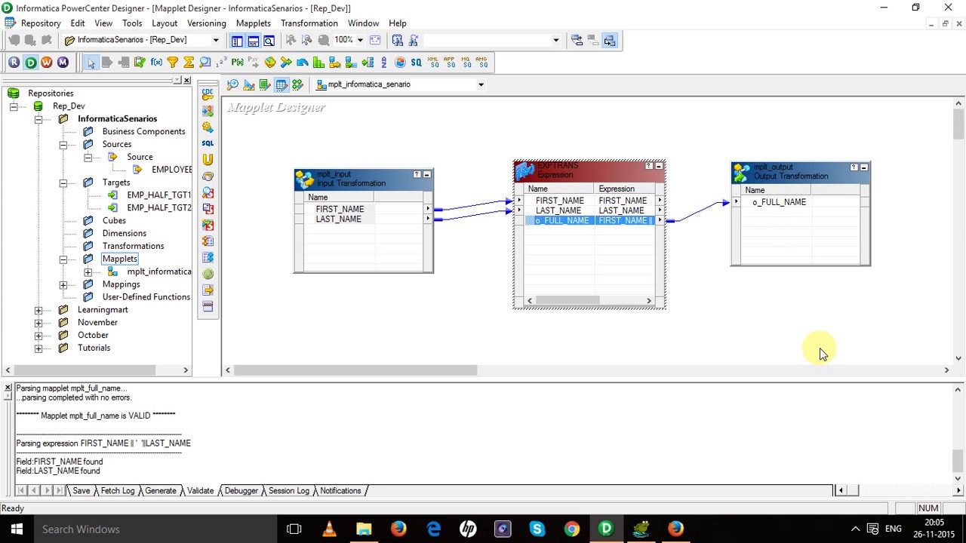Select EMP_HALF_TGT1 target in Navigator

pyautogui.click(x=158, y=195)
